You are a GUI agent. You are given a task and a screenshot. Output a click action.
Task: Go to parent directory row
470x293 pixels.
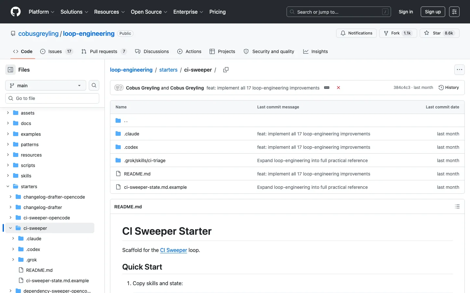(x=287, y=120)
